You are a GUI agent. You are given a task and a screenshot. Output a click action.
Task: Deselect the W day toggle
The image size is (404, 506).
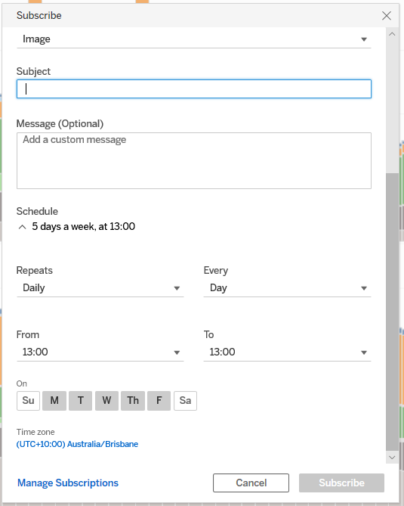pyautogui.click(x=106, y=401)
